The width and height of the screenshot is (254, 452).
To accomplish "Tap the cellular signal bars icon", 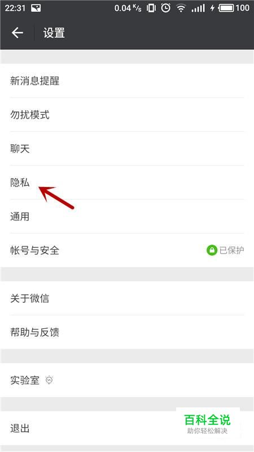I will 198,8.
